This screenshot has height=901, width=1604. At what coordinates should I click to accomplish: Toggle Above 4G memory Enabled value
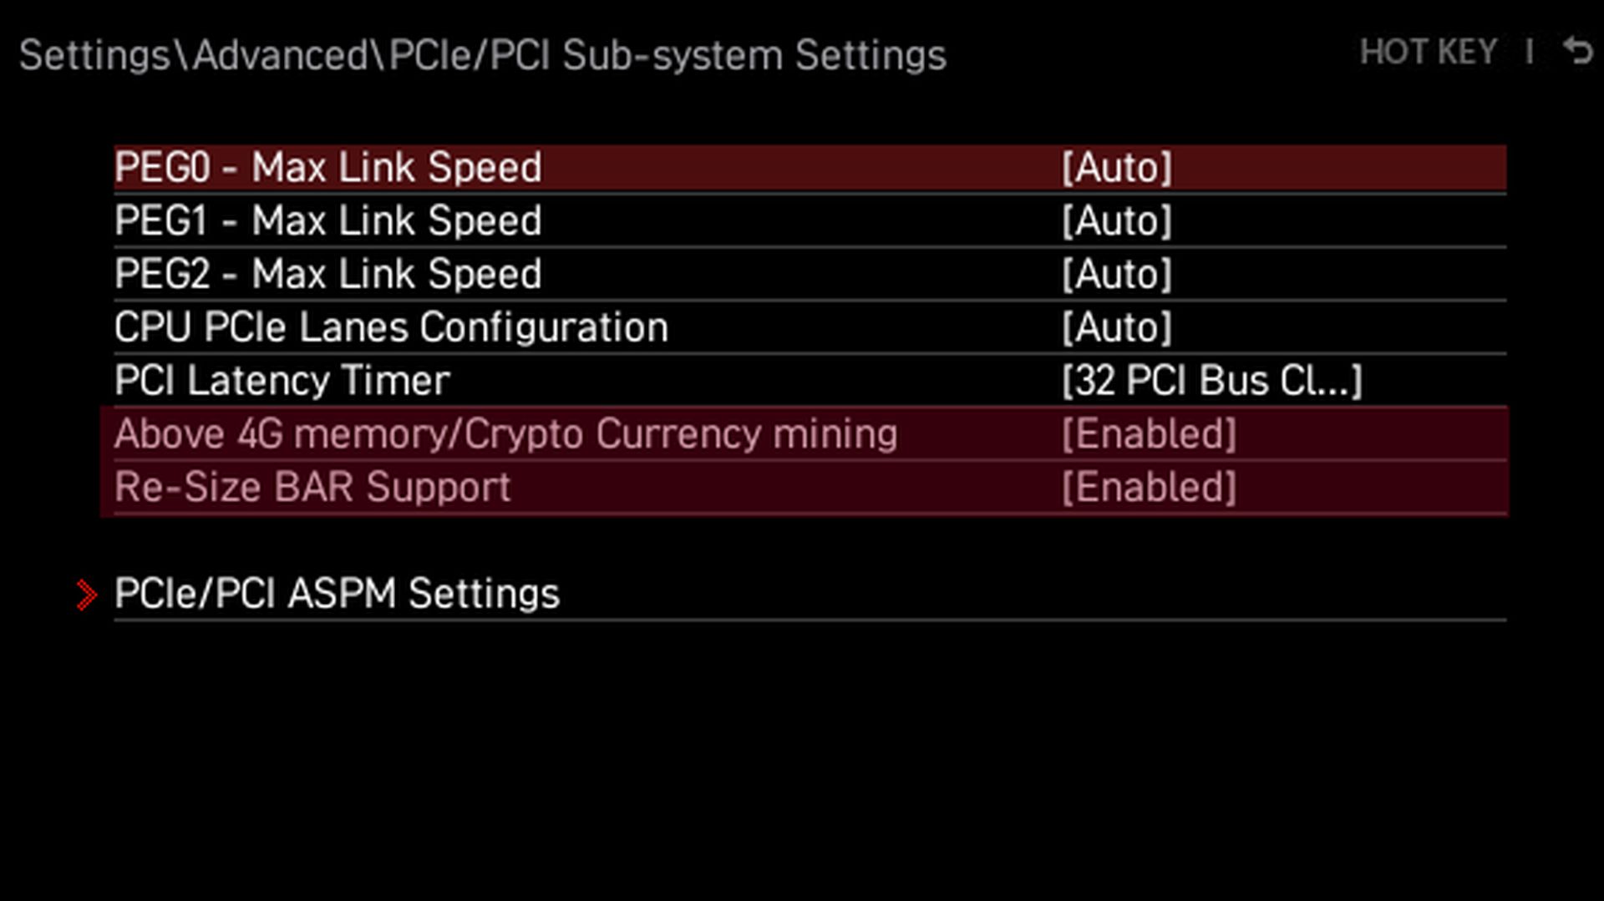click(1149, 434)
